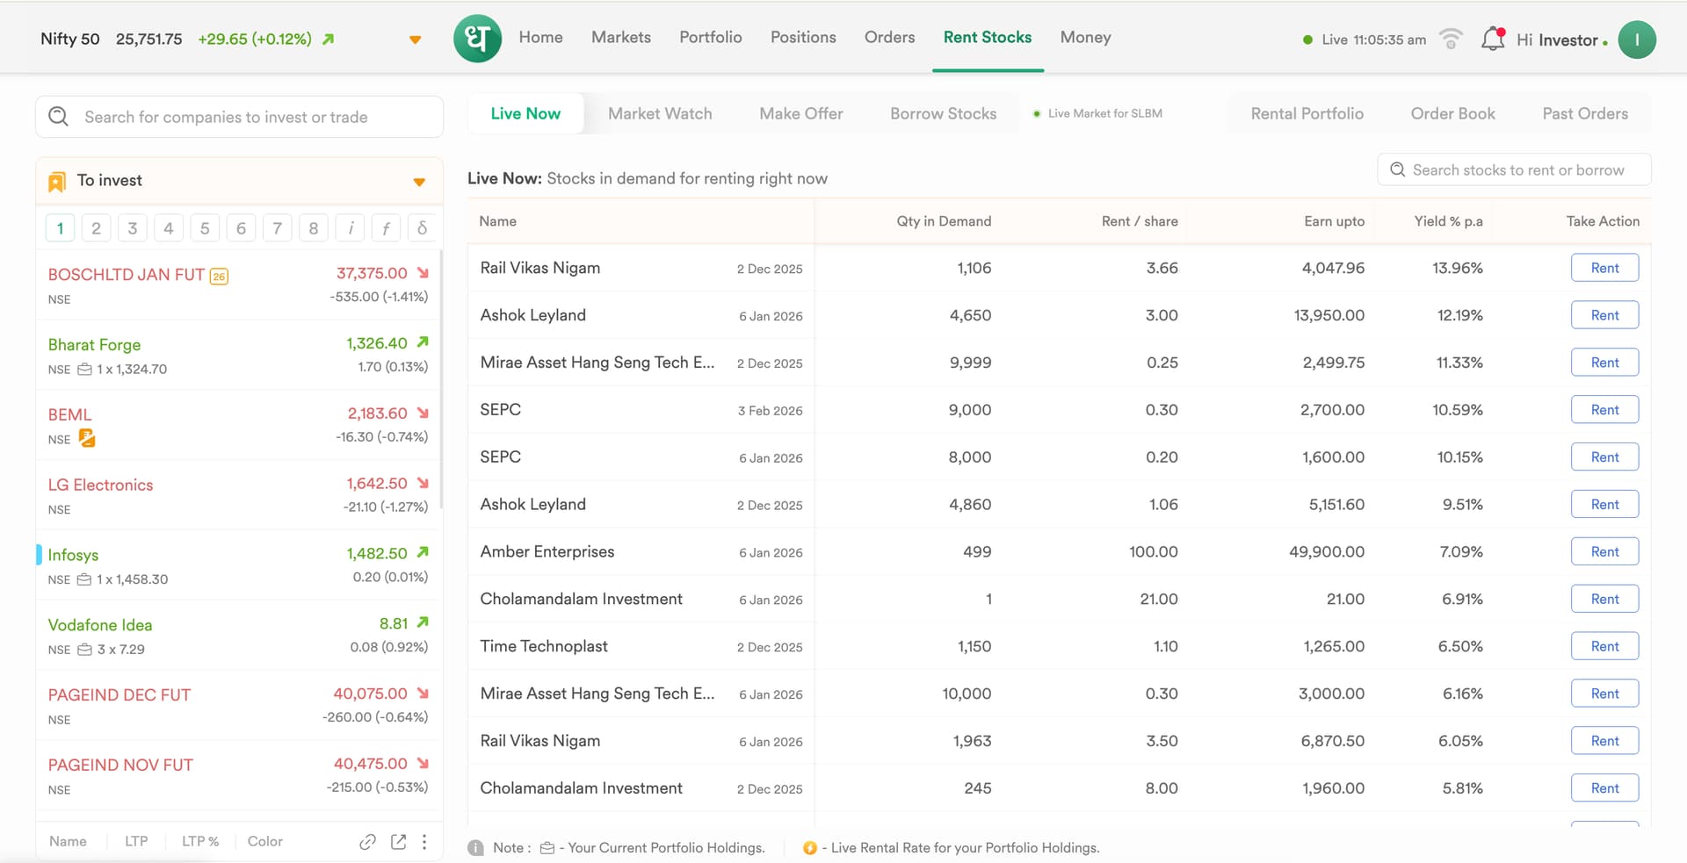Select the 'i' watchlist tab
Image resolution: width=1687 pixels, height=863 pixels.
coord(350,228)
